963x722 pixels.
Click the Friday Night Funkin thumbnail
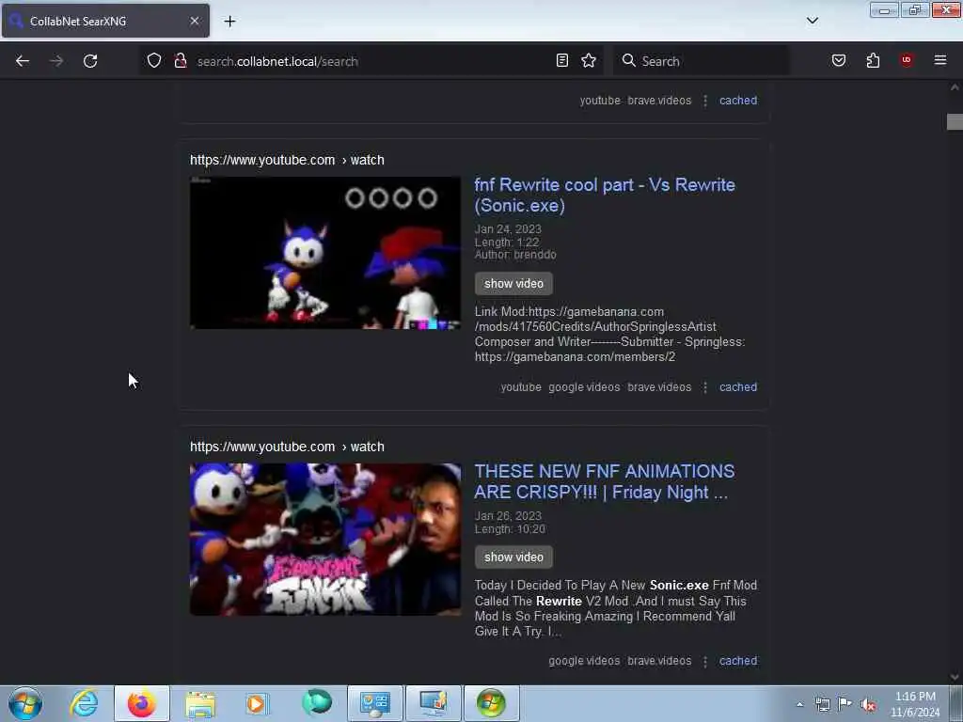324,539
